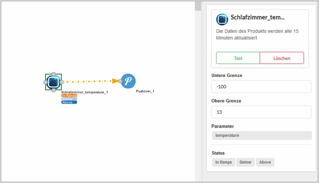
Task: Click the sensor node's right connection port
Action: 61,82
